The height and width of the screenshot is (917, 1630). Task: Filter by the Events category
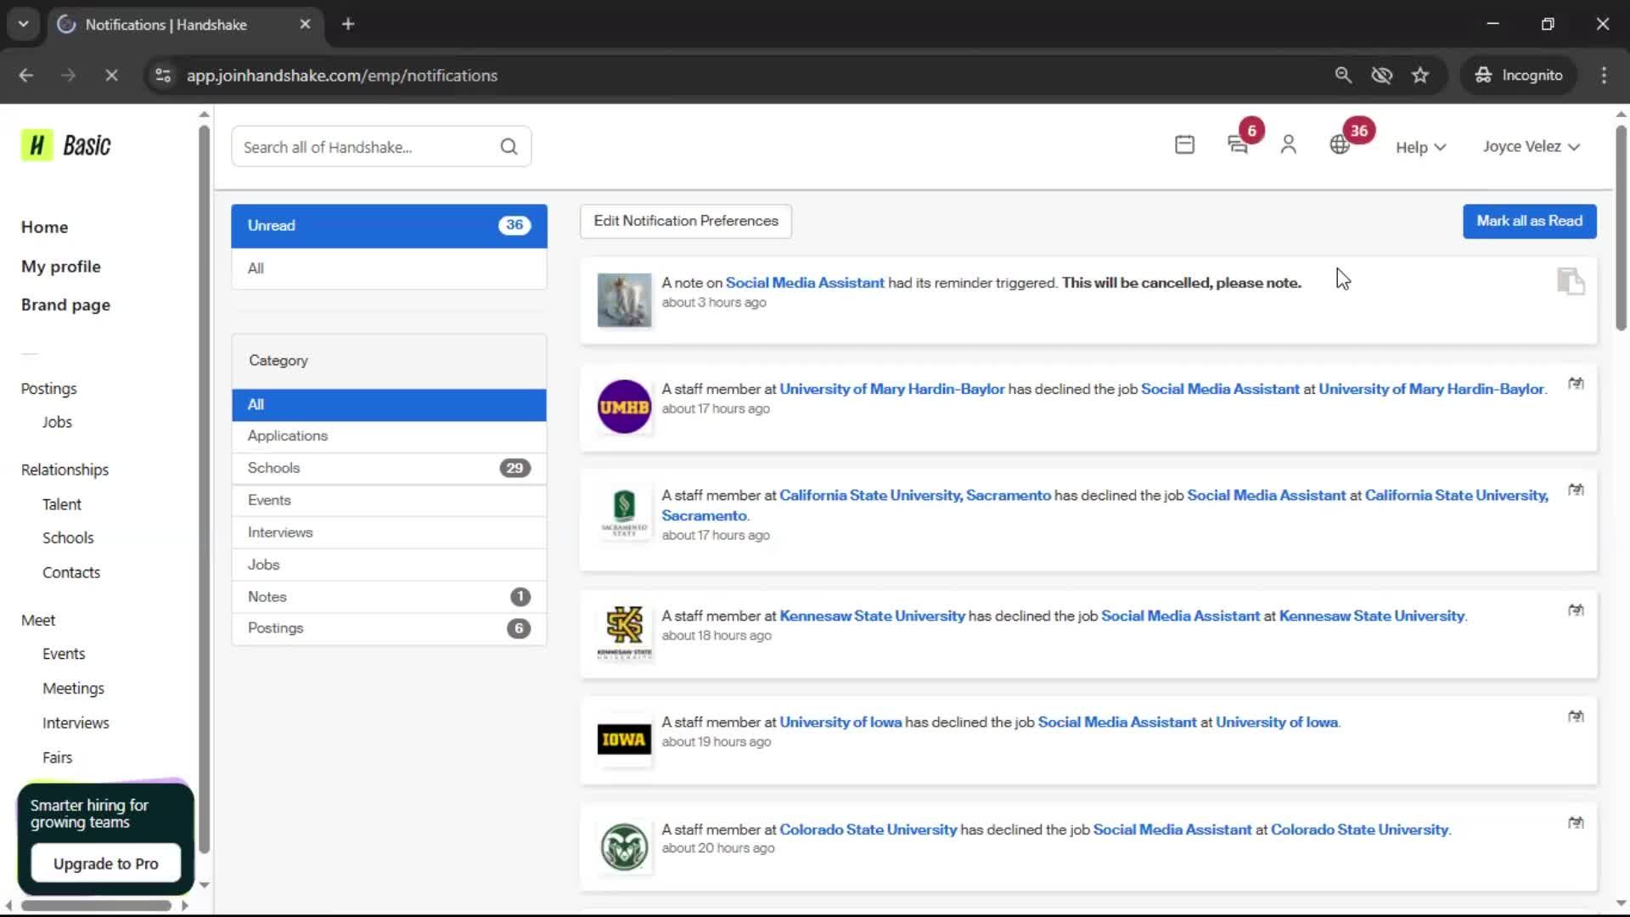pyautogui.click(x=389, y=500)
